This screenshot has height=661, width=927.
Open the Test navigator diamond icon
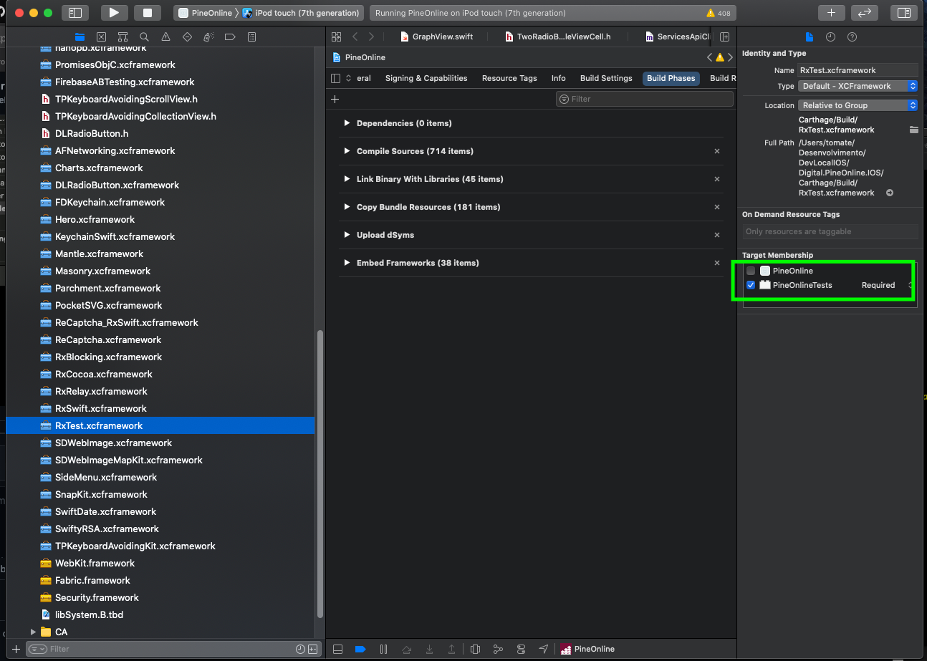pos(187,37)
